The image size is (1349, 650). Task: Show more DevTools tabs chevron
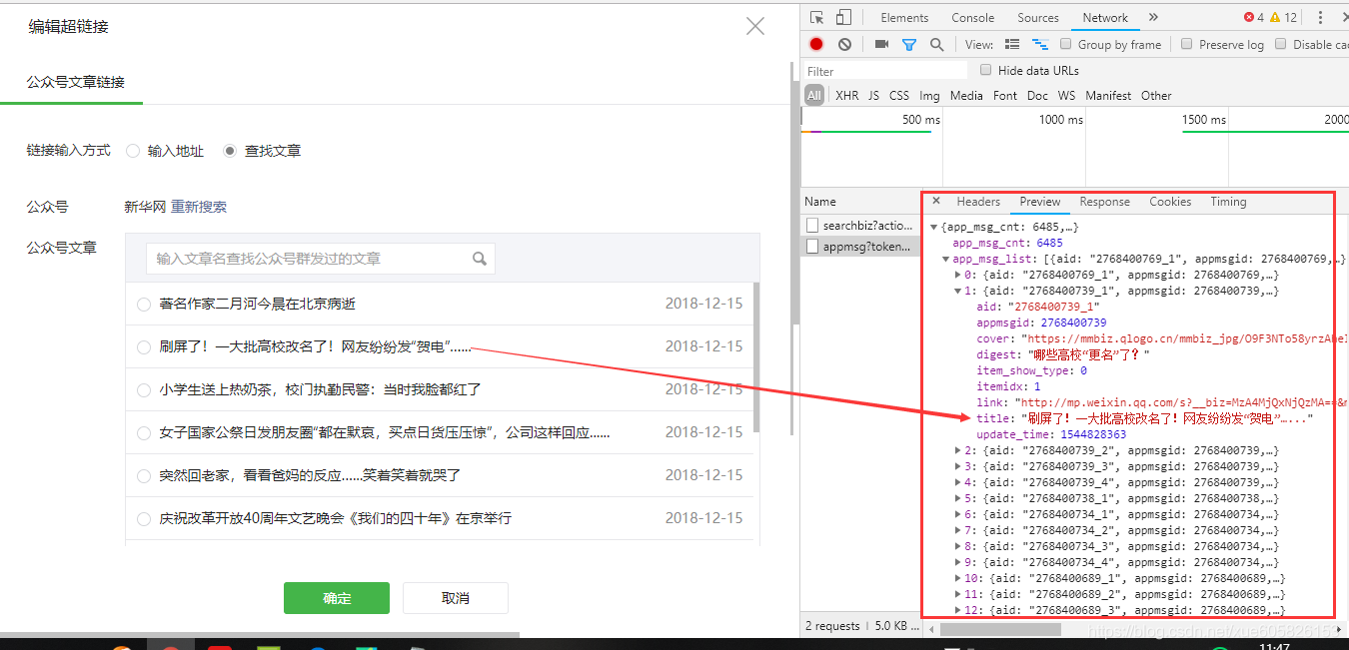pos(1153,17)
